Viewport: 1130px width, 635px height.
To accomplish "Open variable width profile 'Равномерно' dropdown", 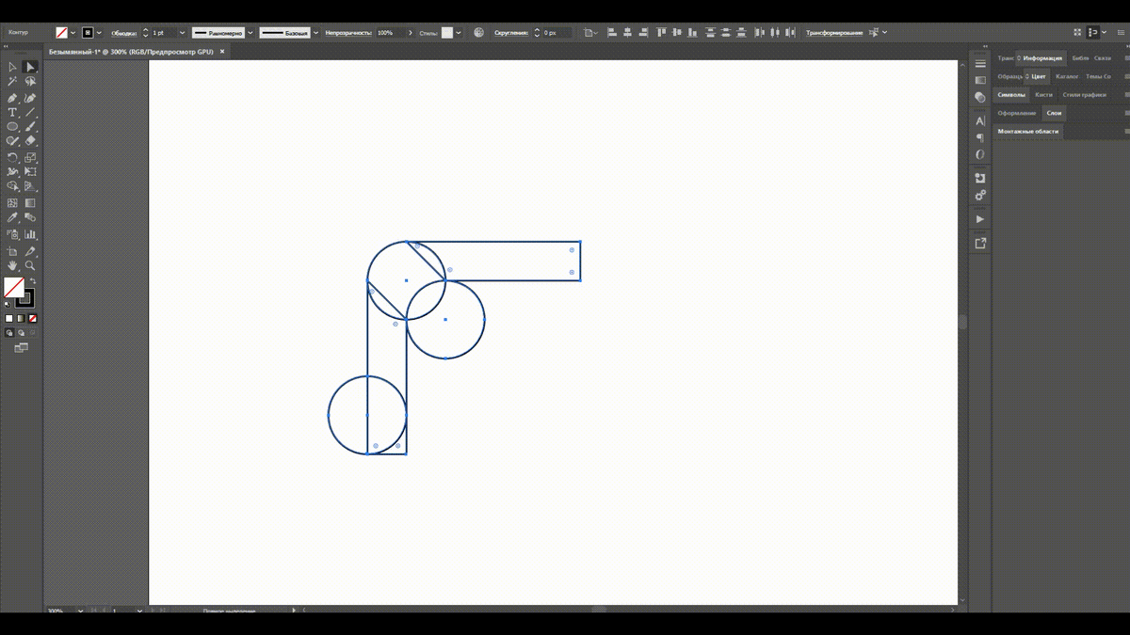I will point(250,32).
